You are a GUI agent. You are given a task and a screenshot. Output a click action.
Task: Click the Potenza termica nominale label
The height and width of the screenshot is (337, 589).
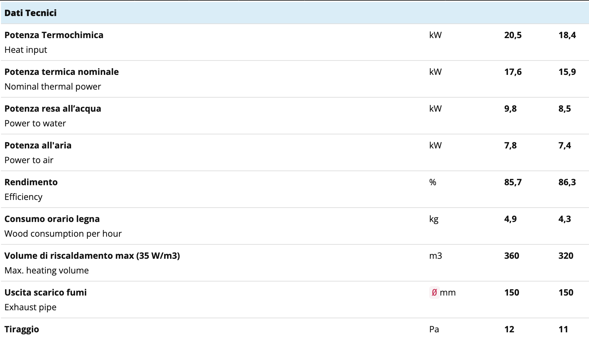tap(62, 72)
